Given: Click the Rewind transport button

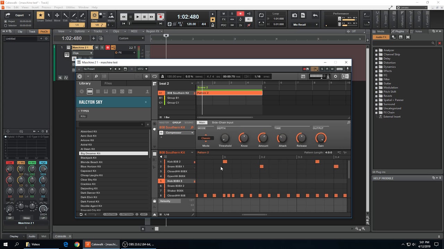Looking at the screenshot, I should coord(123,17).
